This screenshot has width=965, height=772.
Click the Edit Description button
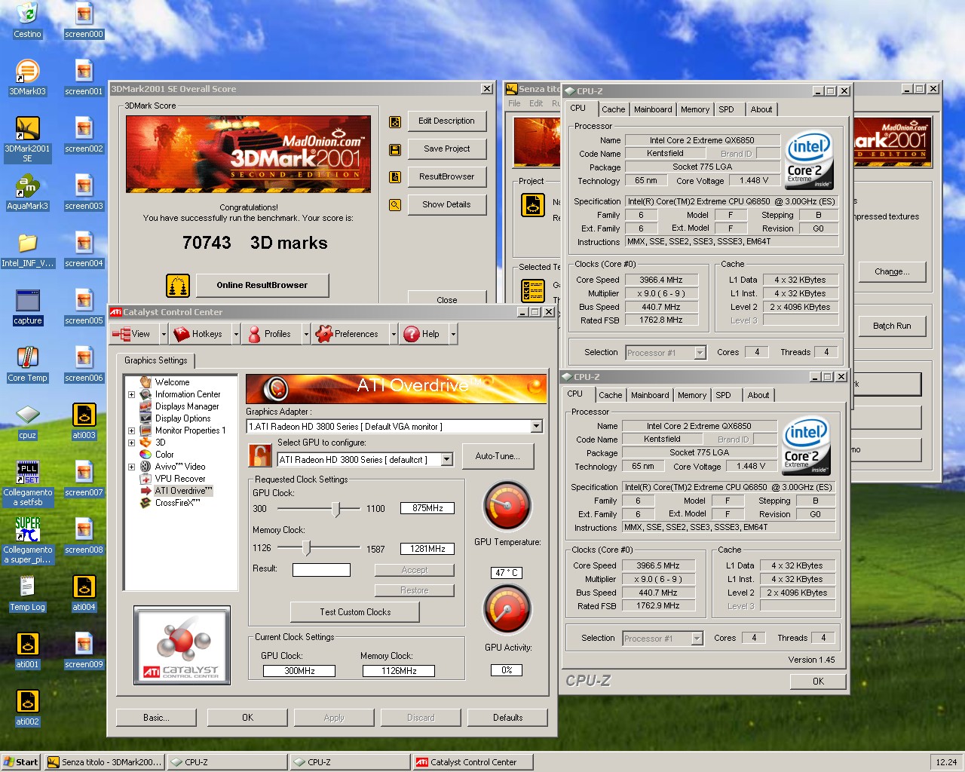pos(447,121)
